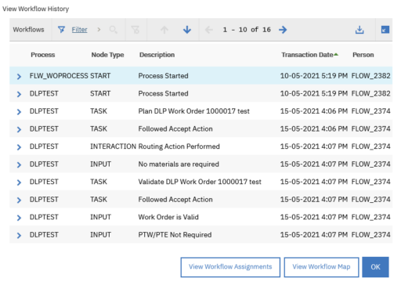The width and height of the screenshot is (401, 282).
Task: Select 'Work Order is Valid' description
Action: point(168,217)
